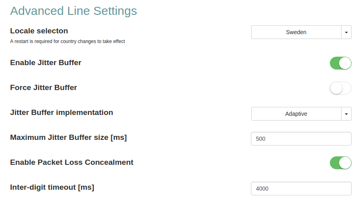
Task: Click the Locale selecton label
Action: point(39,31)
